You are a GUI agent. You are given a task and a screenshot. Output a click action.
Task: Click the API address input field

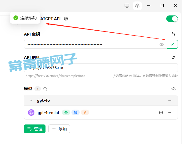[x=101, y=68]
